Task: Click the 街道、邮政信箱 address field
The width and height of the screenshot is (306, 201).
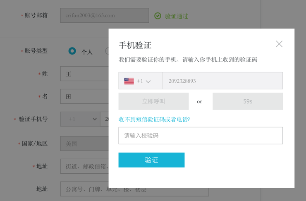Action: (84, 166)
